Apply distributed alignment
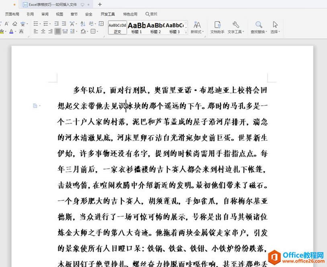 click(65, 31)
